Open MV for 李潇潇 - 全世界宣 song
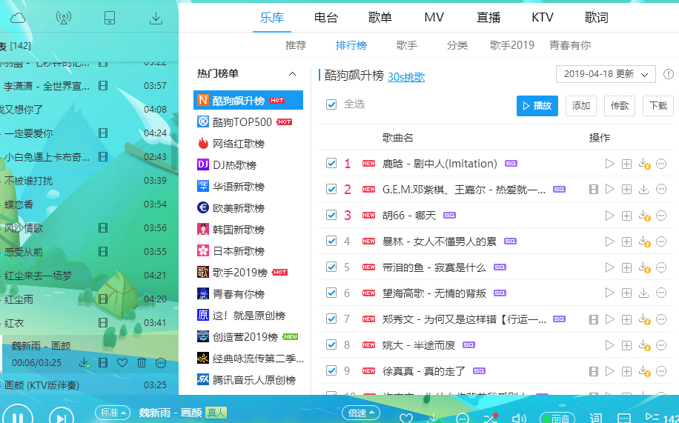Image resolution: width=679 pixels, height=423 pixels. pyautogui.click(x=103, y=85)
